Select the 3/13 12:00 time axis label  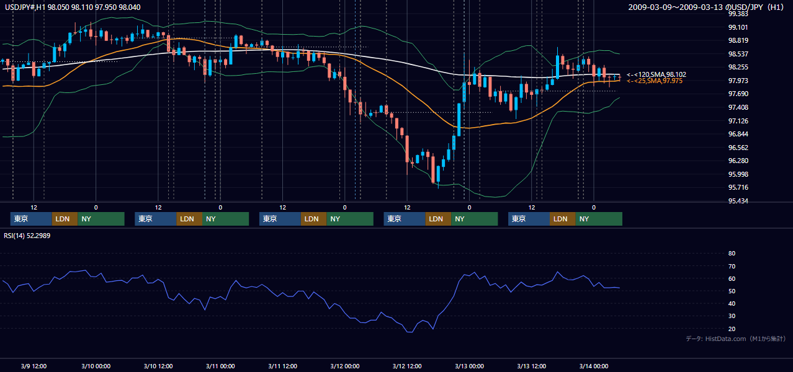pyautogui.click(x=531, y=366)
